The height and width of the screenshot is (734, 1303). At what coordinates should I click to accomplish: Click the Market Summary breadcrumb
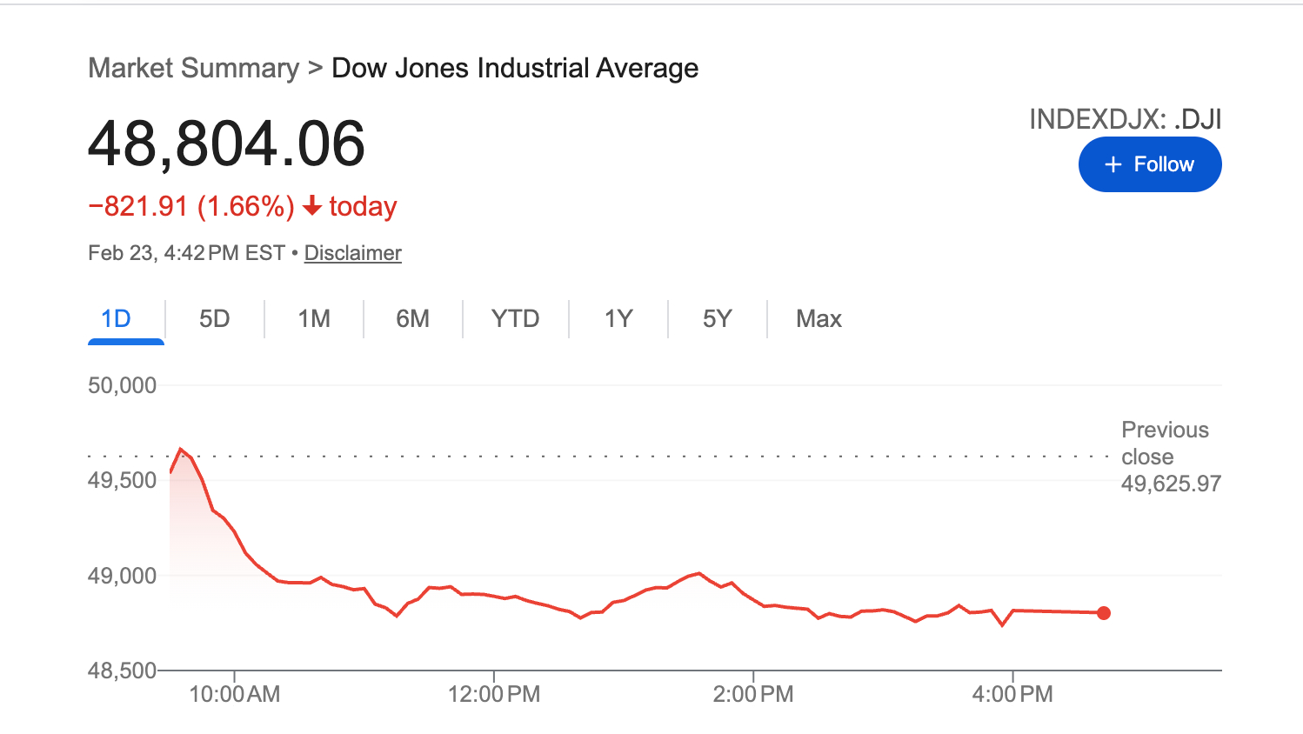coord(193,68)
